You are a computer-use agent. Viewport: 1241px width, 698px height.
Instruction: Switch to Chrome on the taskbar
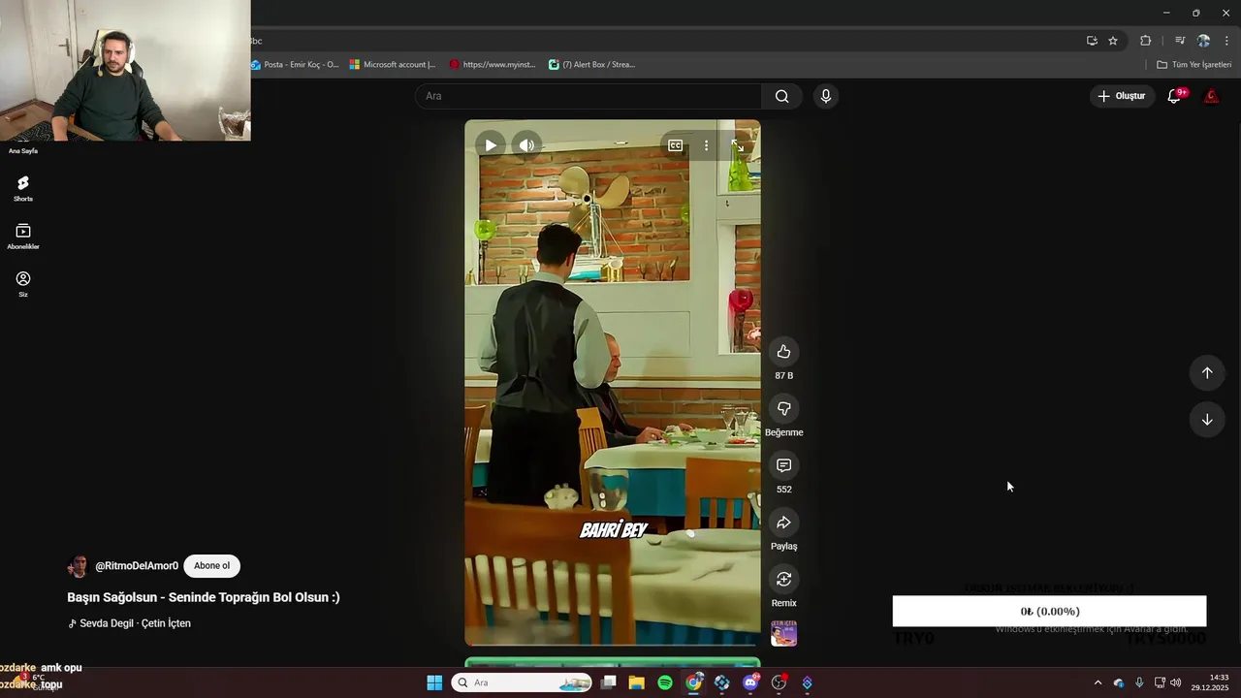694,682
